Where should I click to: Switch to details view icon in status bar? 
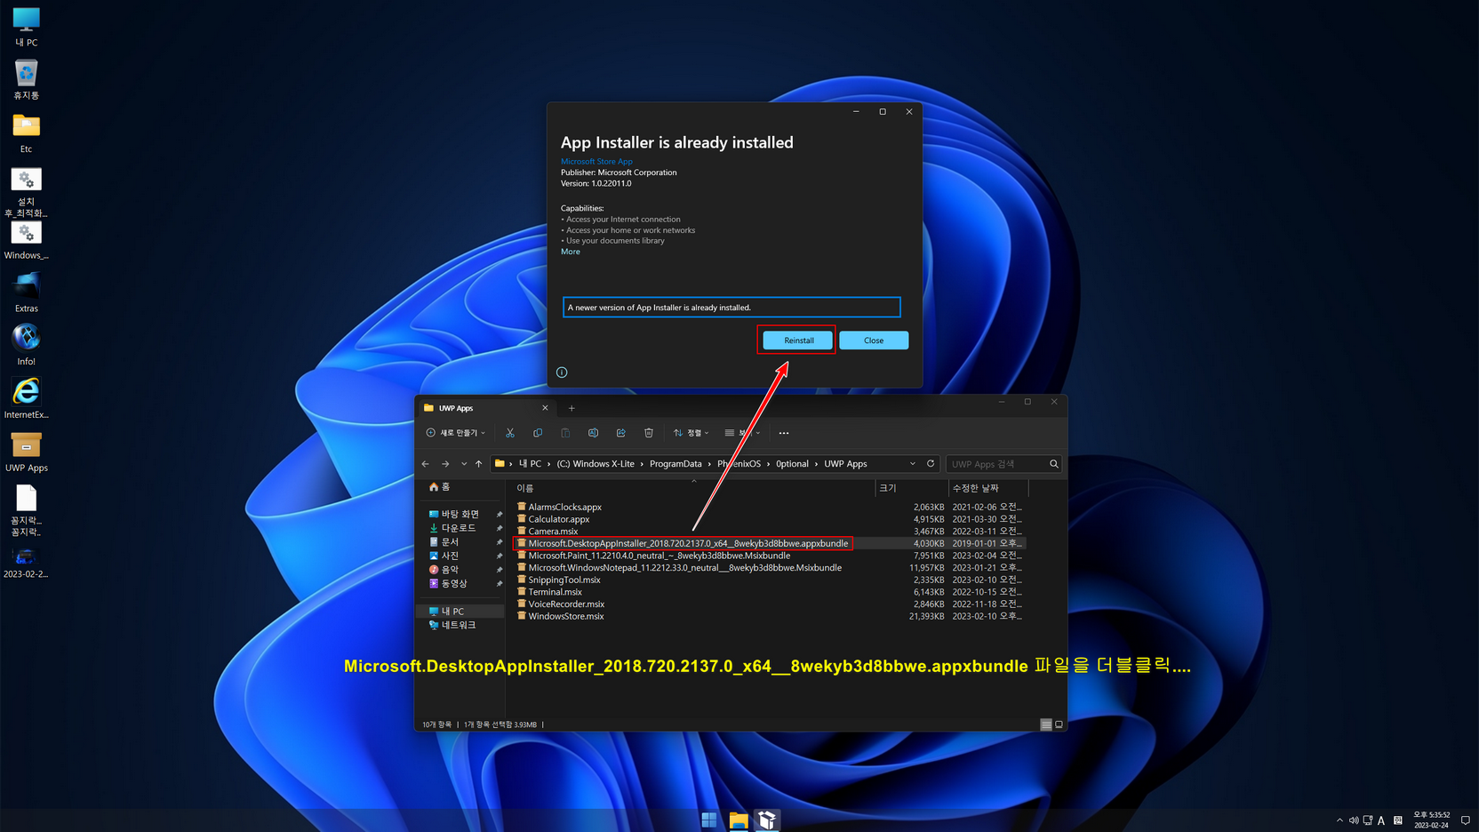point(1046,724)
